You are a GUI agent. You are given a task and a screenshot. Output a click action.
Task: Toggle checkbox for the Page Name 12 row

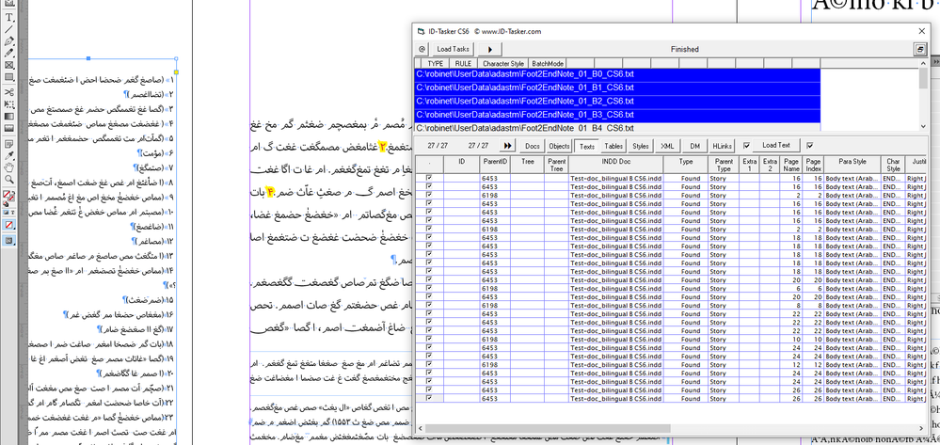point(429,365)
